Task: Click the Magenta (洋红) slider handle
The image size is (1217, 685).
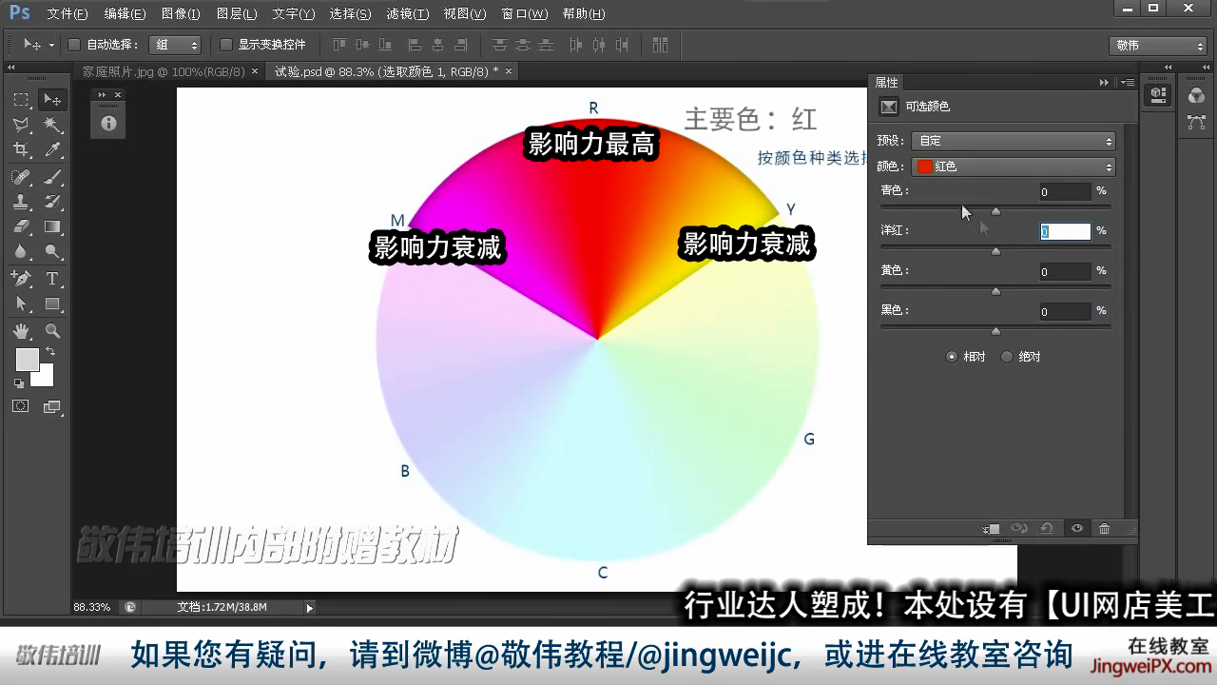Action: coord(995,251)
